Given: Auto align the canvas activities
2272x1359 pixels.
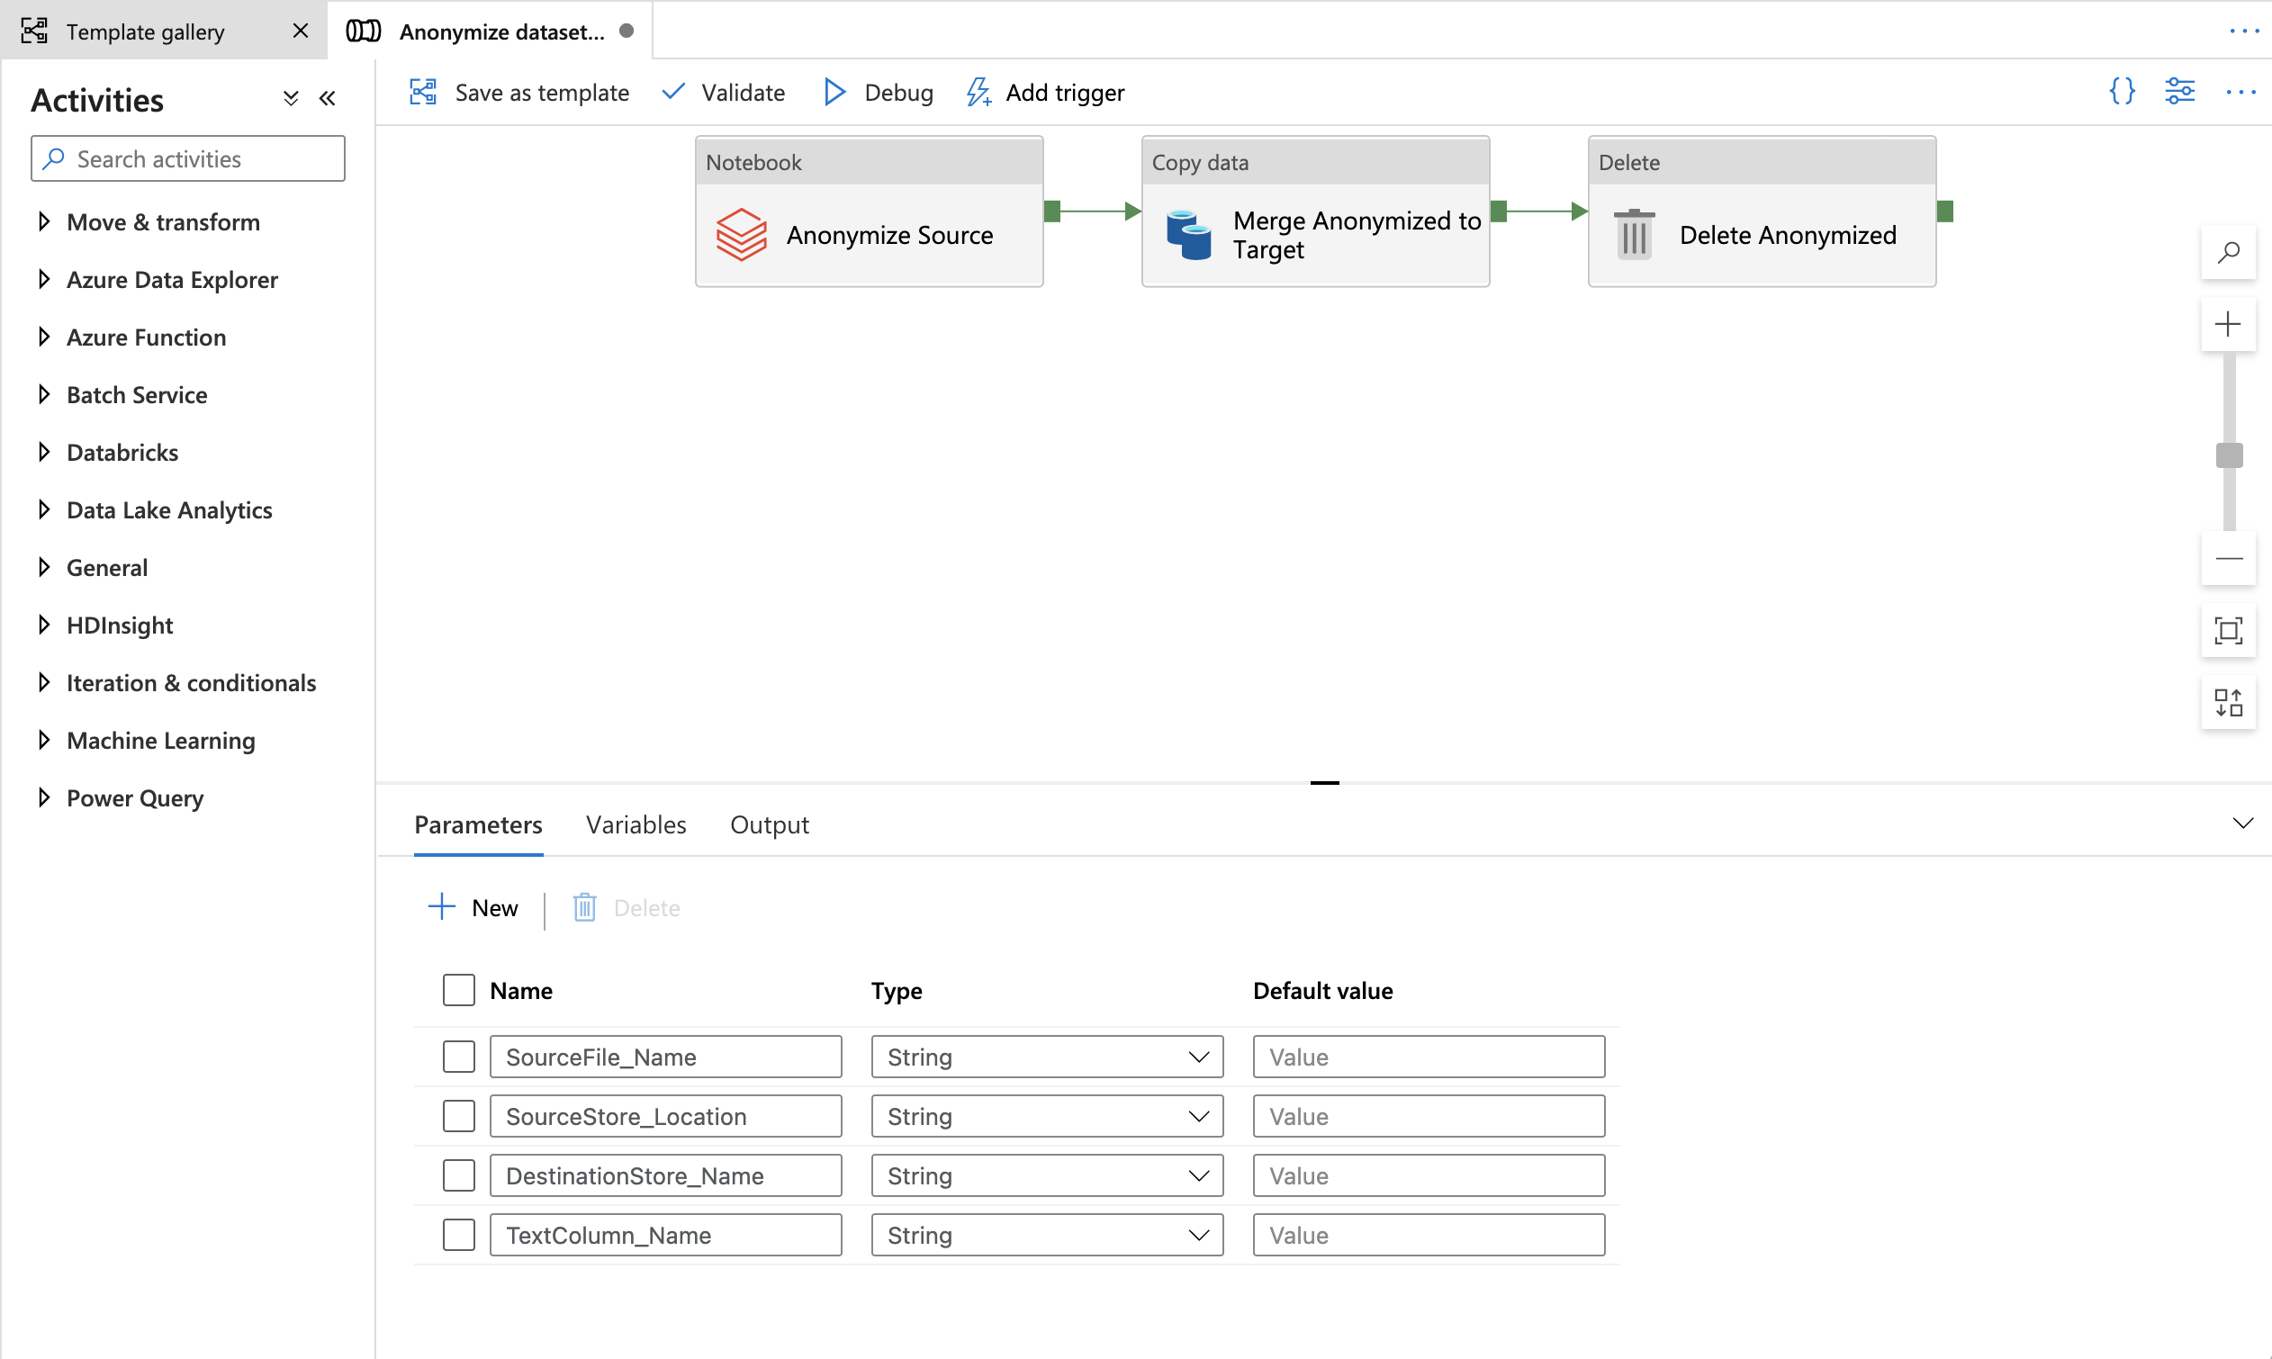Looking at the screenshot, I should [2228, 703].
